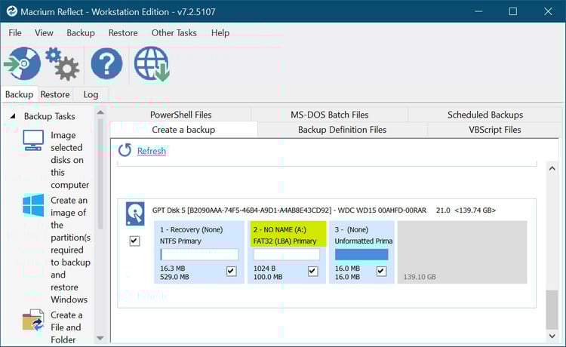This screenshot has height=347, width=566.
Task: Open the Backup Definition Files tab
Action: pyautogui.click(x=342, y=130)
